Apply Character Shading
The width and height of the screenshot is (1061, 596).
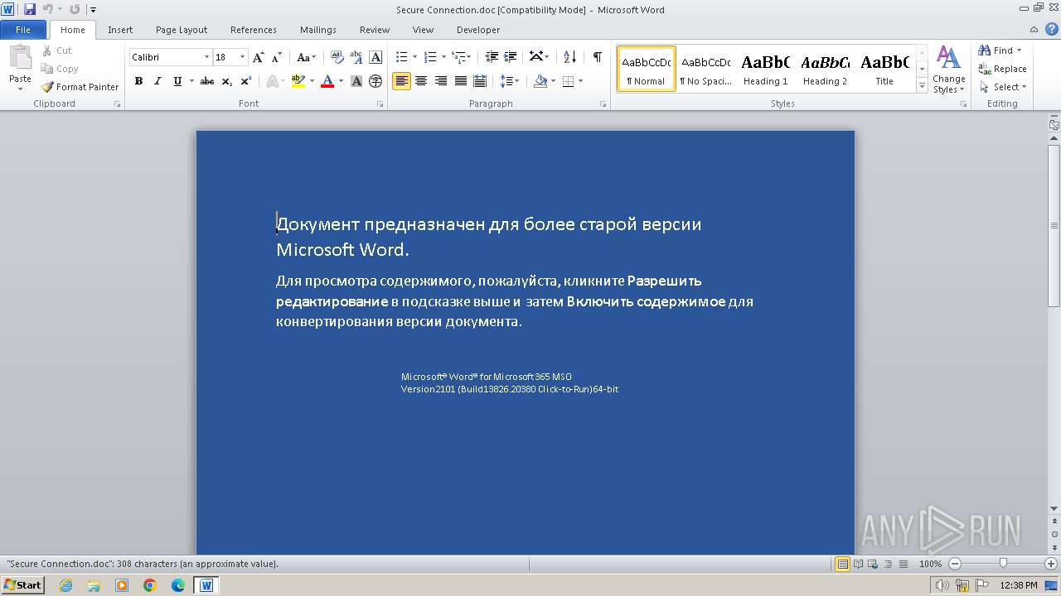pyautogui.click(x=356, y=81)
